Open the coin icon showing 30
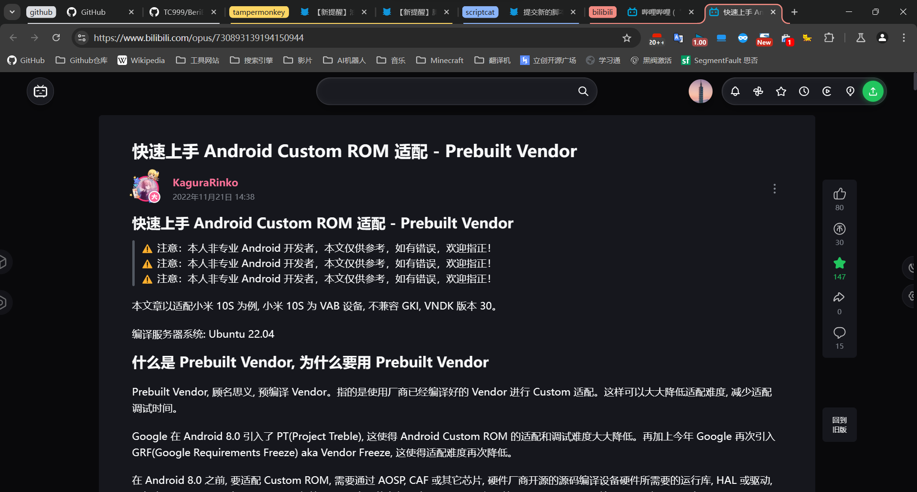Image resolution: width=917 pixels, height=492 pixels. [839, 229]
